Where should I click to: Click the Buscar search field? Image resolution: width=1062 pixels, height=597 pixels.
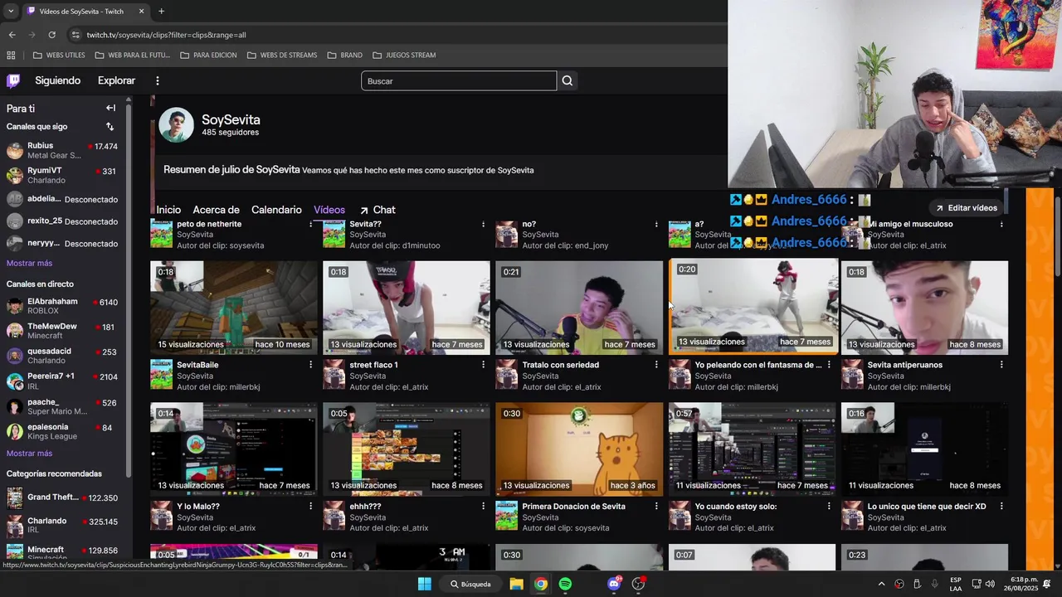(x=459, y=80)
